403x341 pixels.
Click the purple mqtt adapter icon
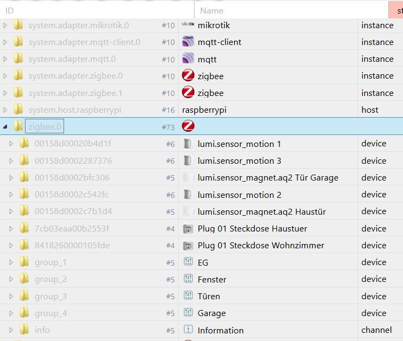tap(188, 58)
